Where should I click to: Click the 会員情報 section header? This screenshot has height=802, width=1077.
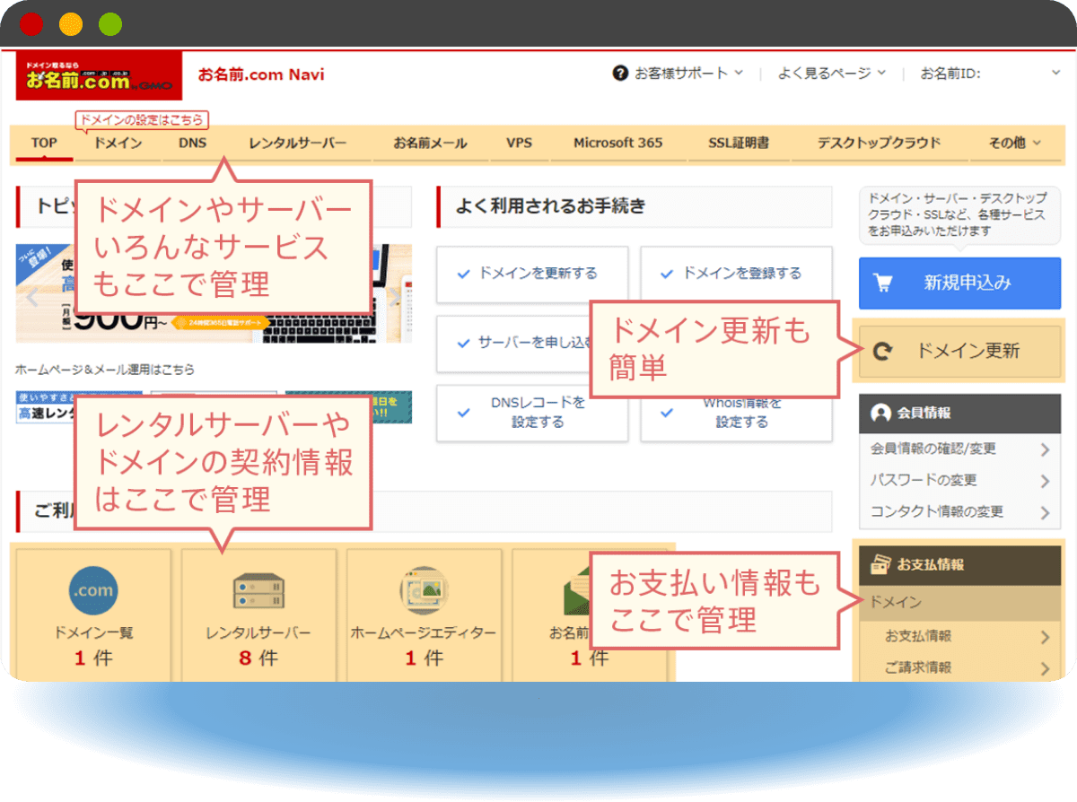pos(959,414)
